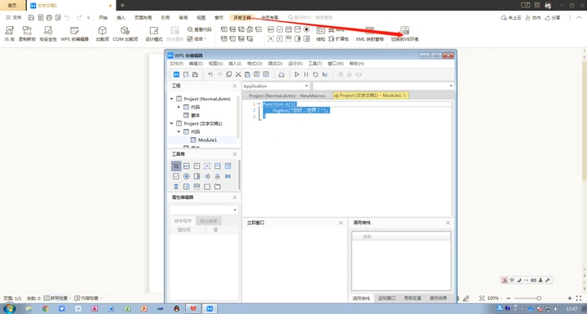Image resolution: width=587 pixels, height=314 pixels.
Task: Collapse the Project (Normal.dotm) tree node
Action: (172, 99)
